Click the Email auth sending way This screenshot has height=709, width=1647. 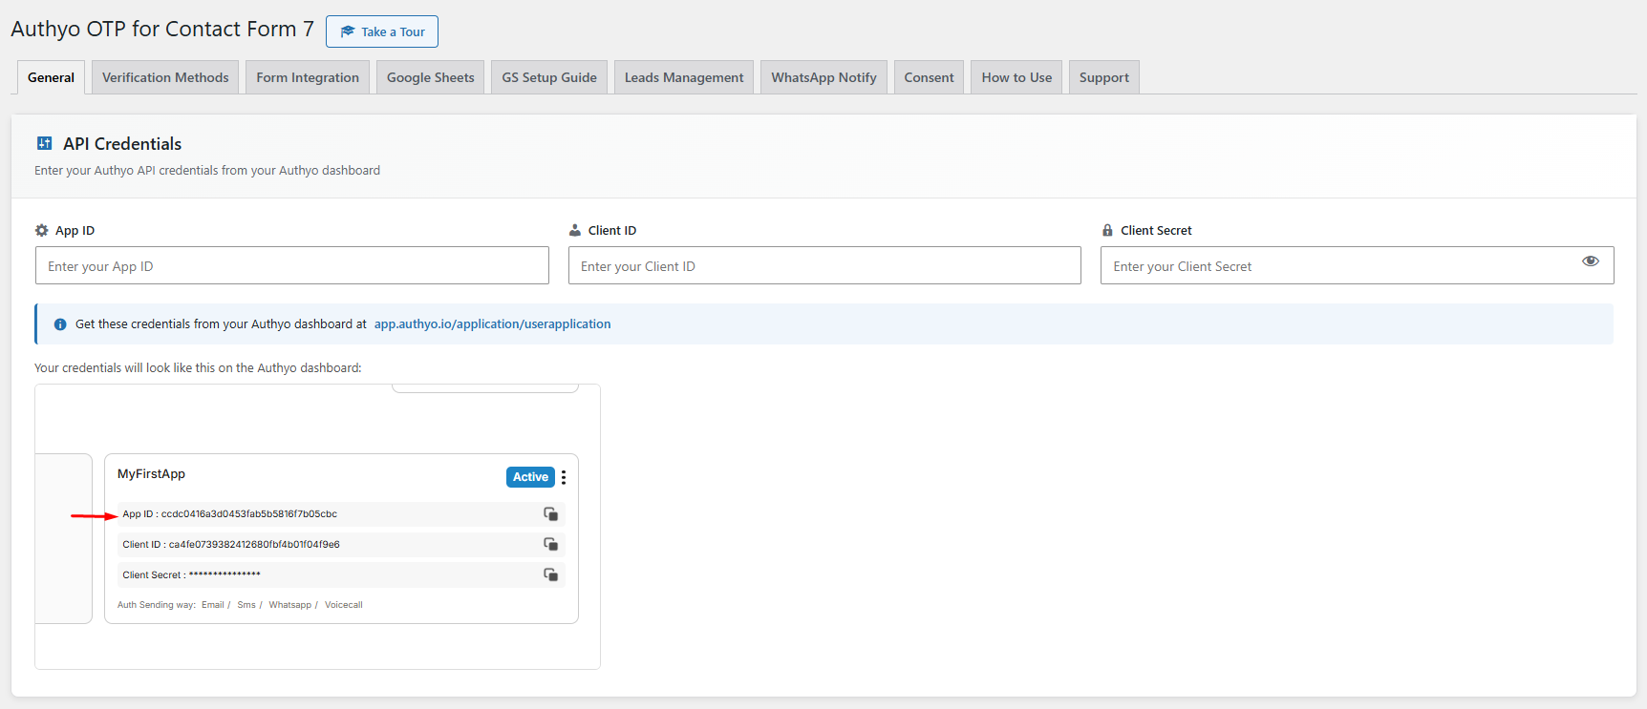pos(213,605)
